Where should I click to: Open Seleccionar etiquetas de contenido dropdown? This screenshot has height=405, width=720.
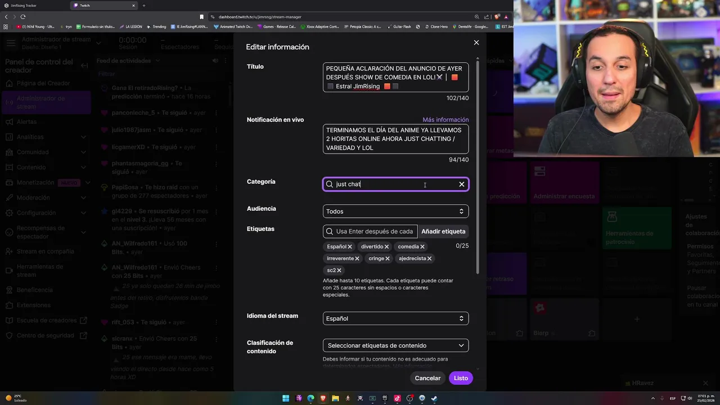[395, 345]
